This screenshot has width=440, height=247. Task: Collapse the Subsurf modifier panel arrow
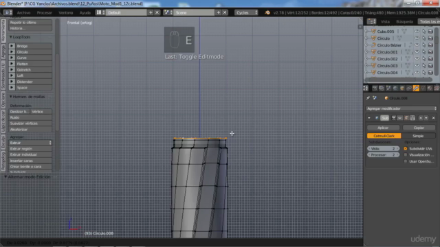click(369, 118)
